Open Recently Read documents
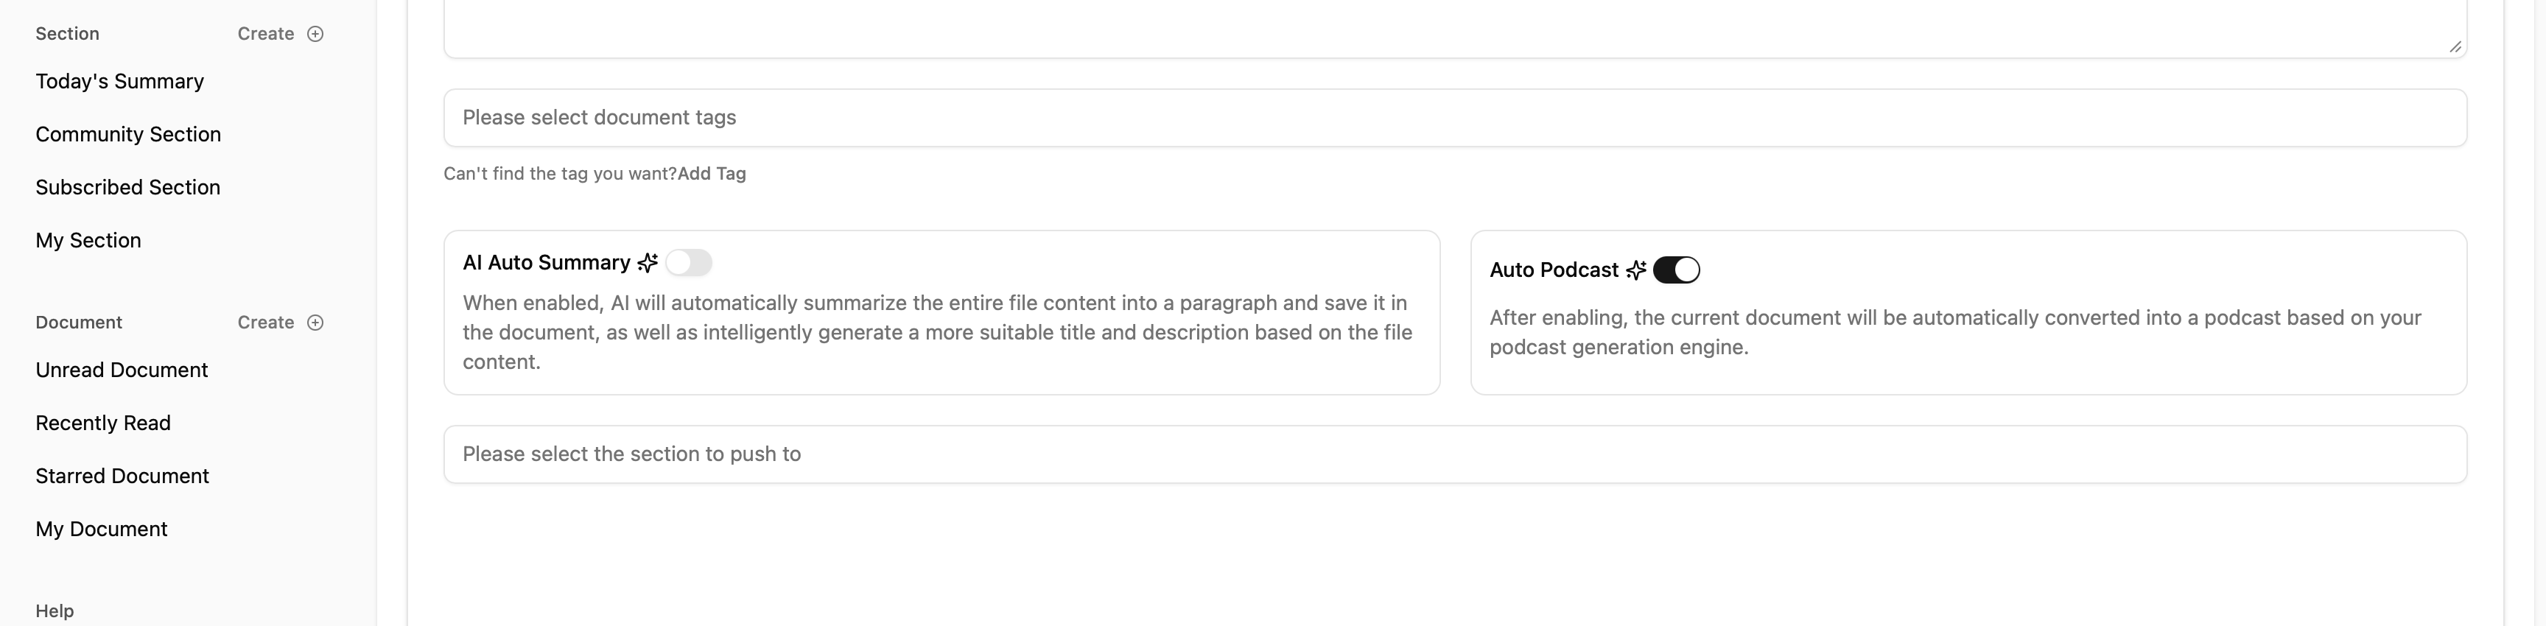Viewport: 2546px width, 626px height. pos(103,423)
